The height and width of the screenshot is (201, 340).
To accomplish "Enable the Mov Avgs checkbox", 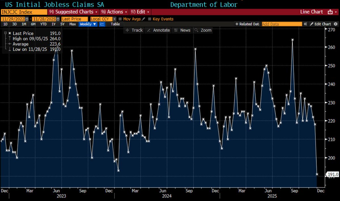I will point(120,19).
